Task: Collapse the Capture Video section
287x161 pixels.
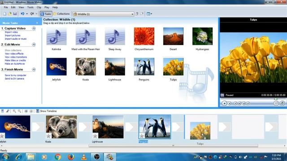Action: [34, 28]
